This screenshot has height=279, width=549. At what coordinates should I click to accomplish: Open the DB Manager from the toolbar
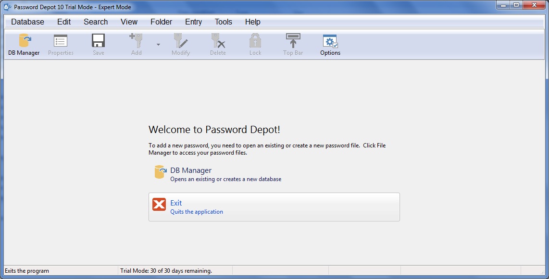click(23, 43)
